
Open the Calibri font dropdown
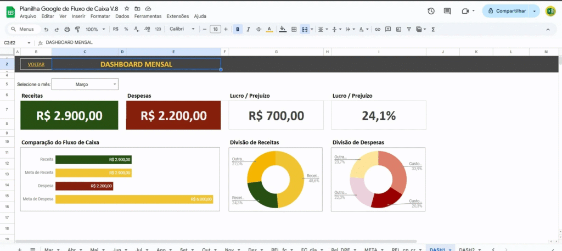pyautogui.click(x=182, y=29)
